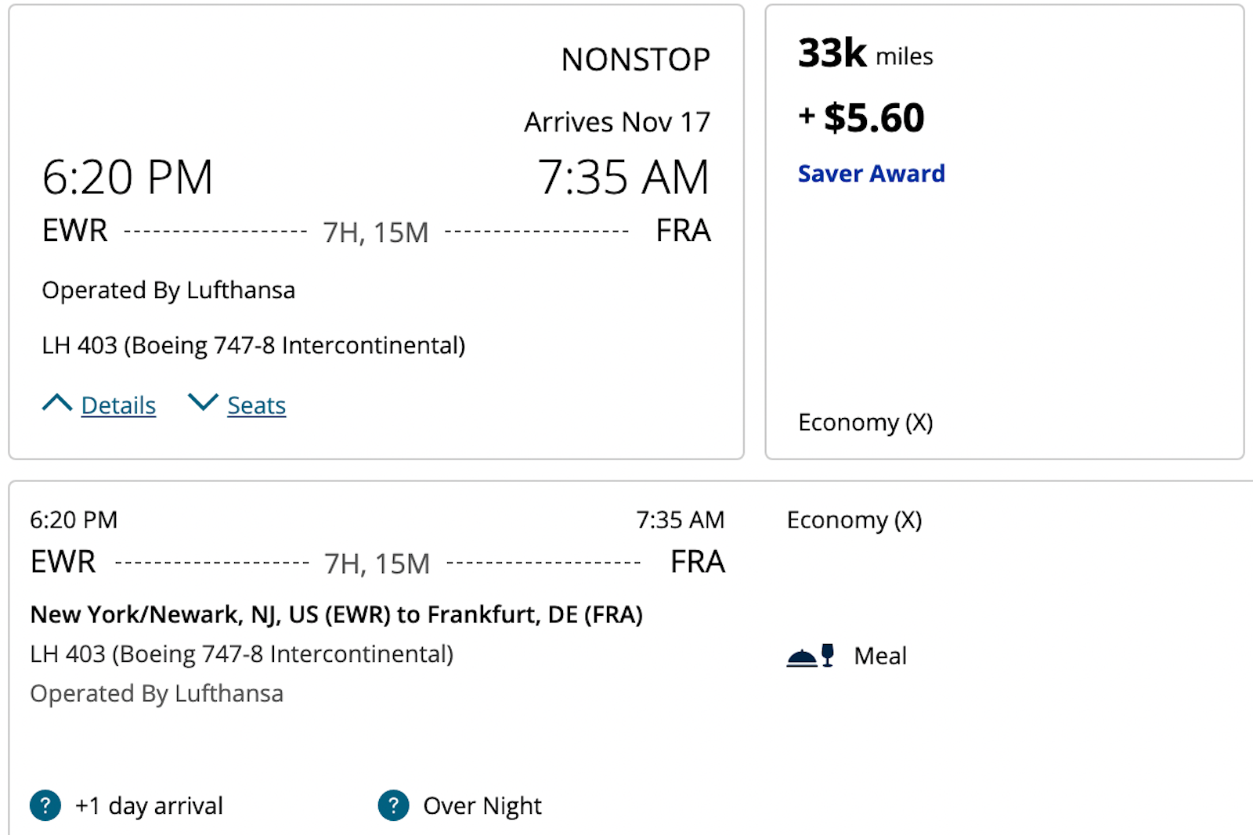Expand seats using the down chevron
Screen dimensions: 1253x835
coord(203,402)
